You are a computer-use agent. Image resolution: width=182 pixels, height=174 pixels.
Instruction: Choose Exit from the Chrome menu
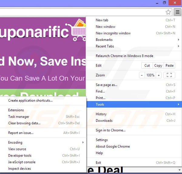point(134,162)
